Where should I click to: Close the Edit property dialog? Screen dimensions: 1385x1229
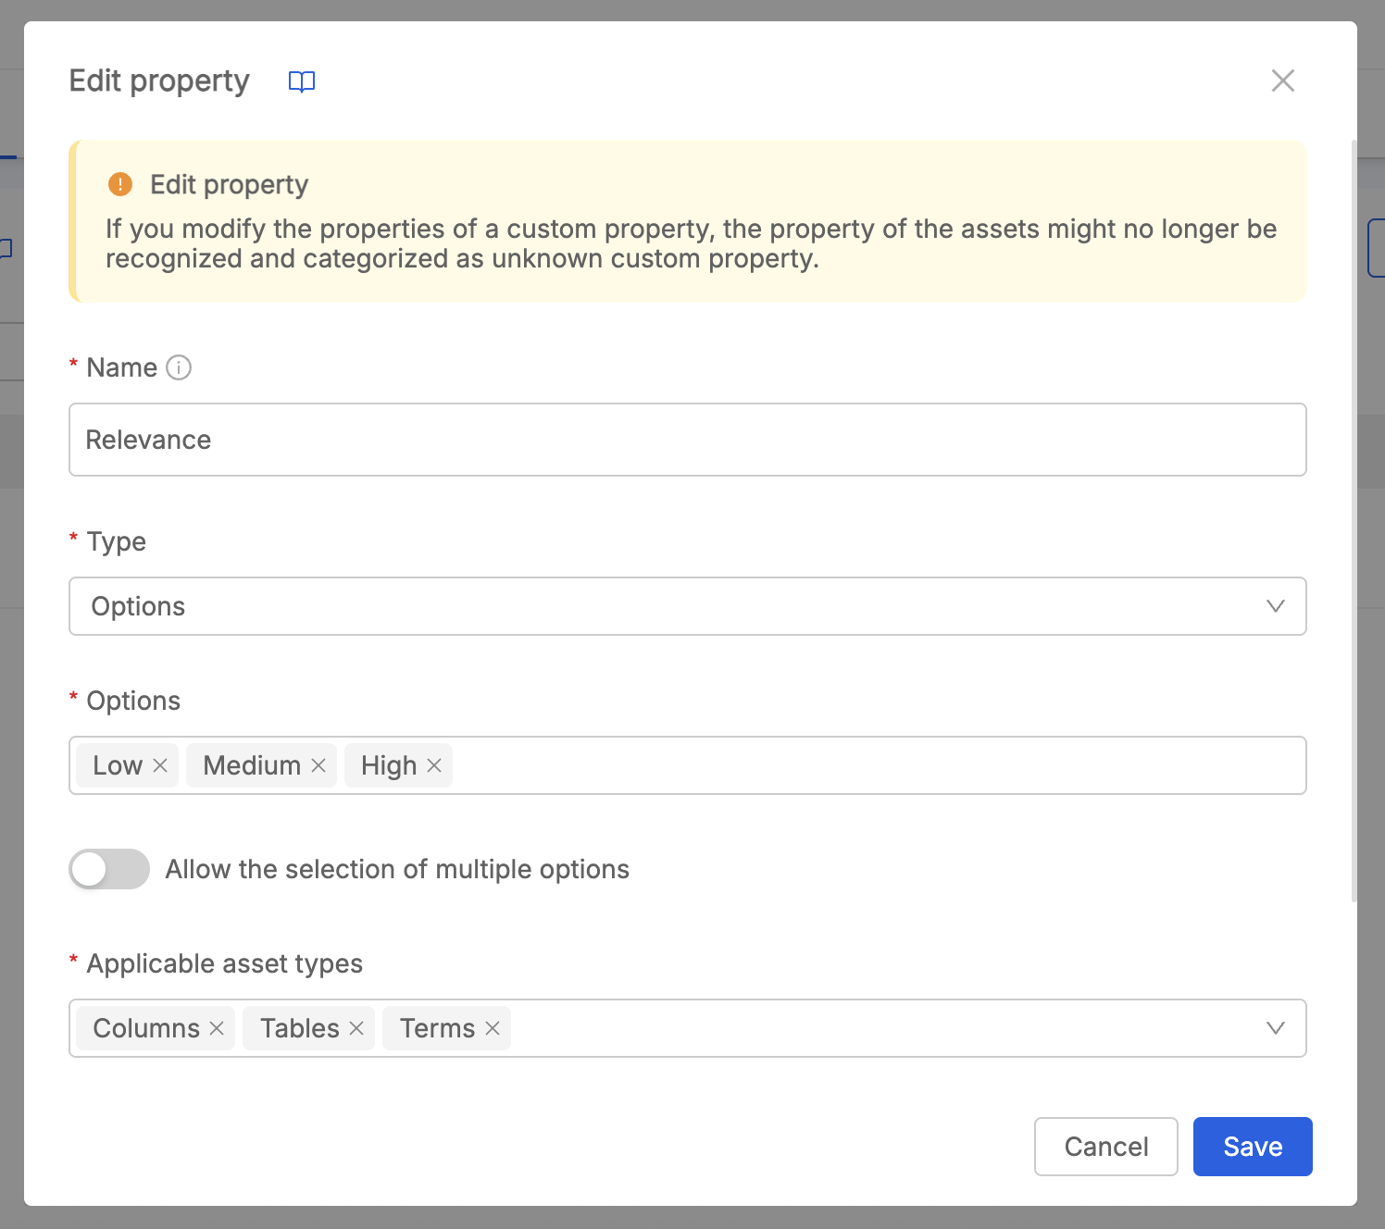coord(1282,81)
